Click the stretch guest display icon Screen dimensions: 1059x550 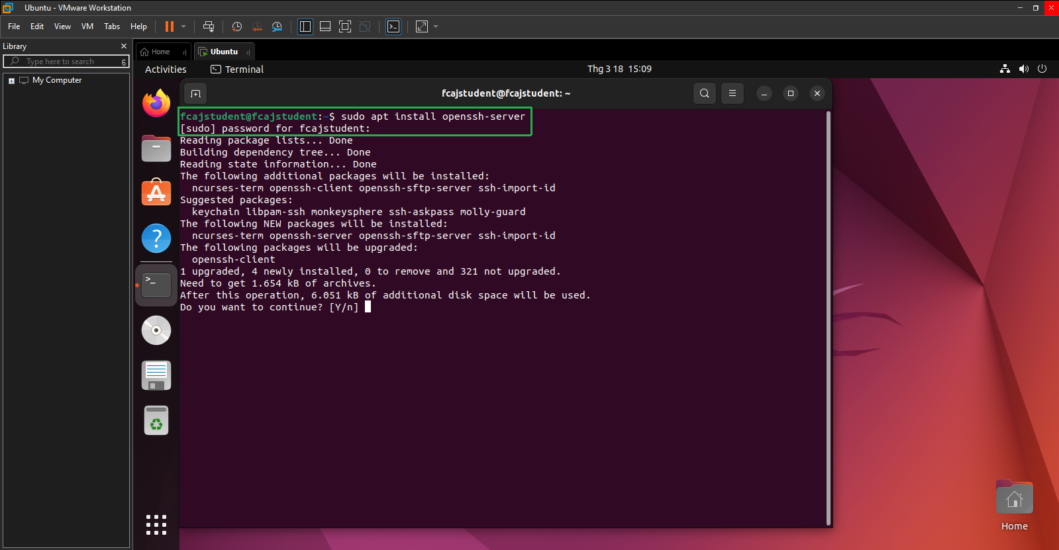[x=422, y=26]
